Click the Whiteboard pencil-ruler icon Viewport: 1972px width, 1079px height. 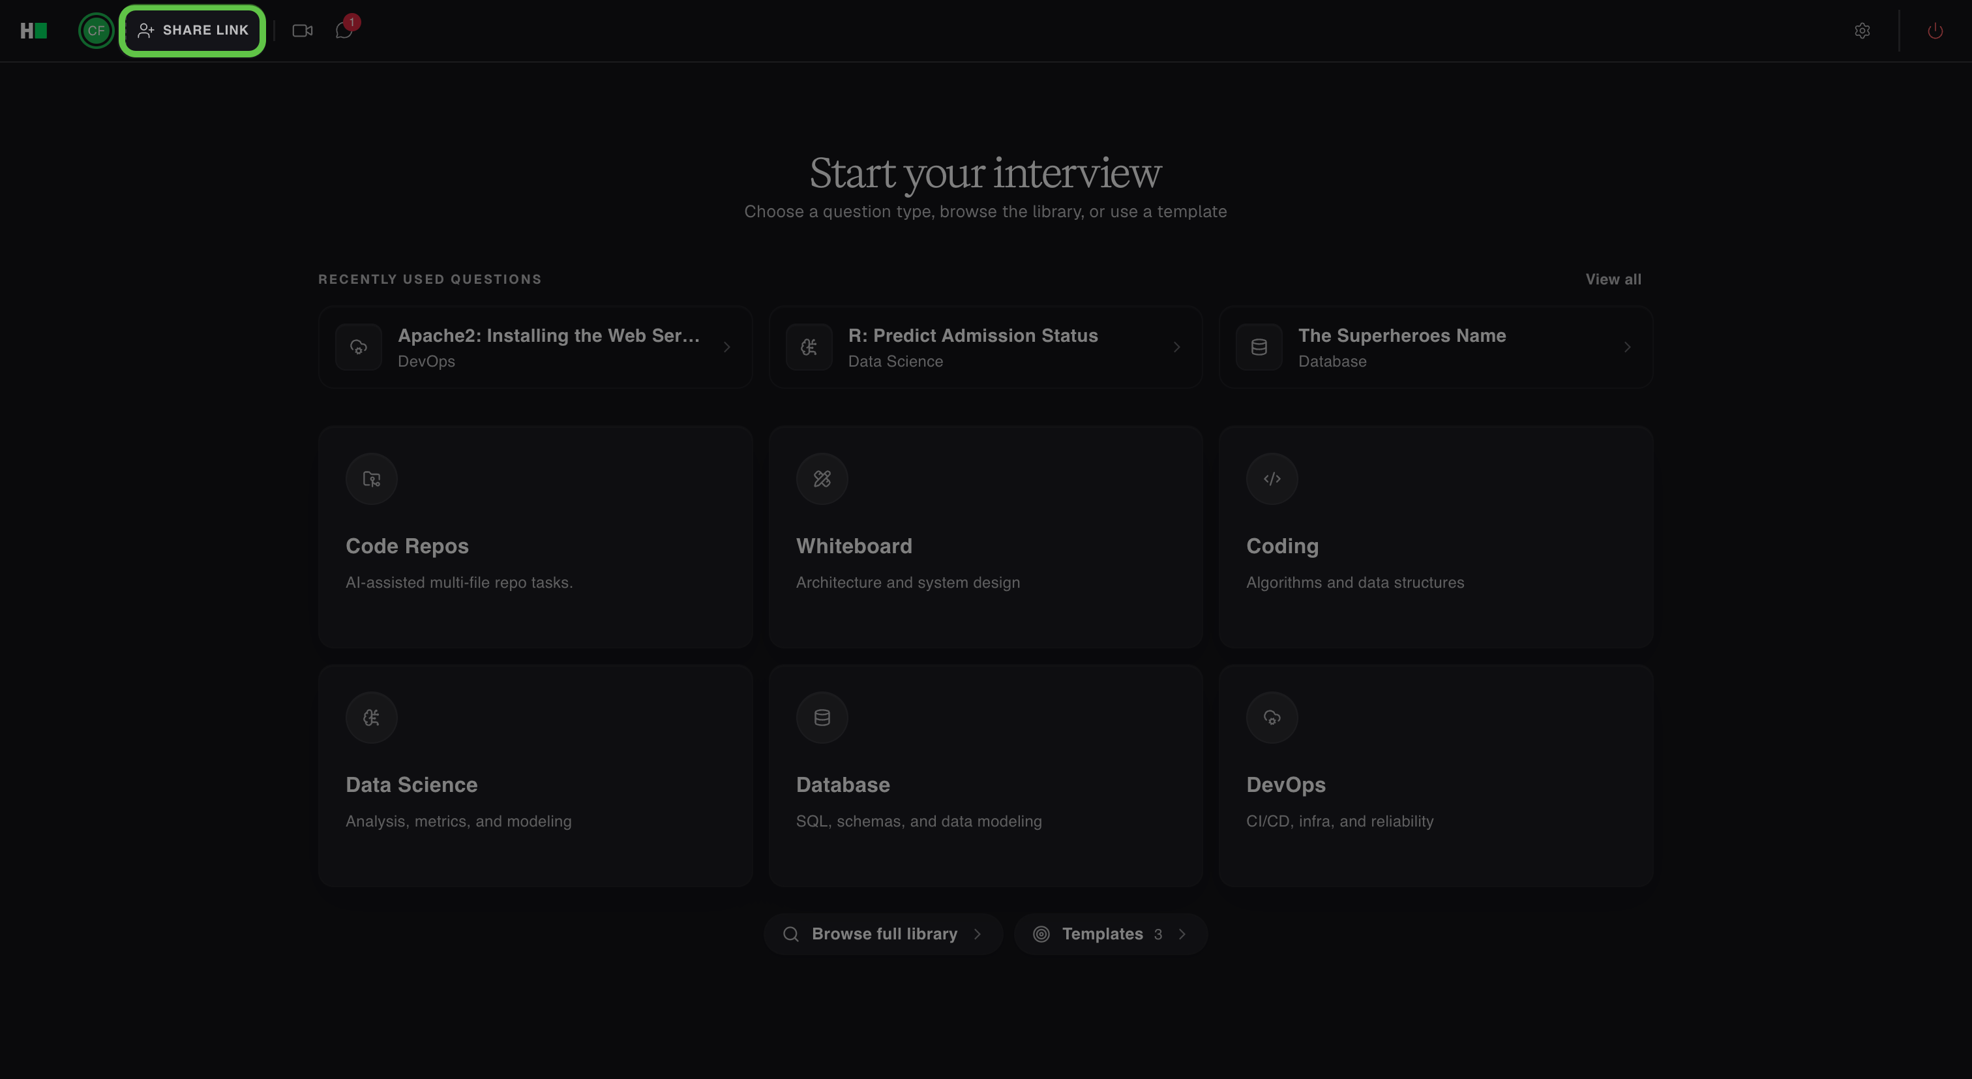coord(822,479)
